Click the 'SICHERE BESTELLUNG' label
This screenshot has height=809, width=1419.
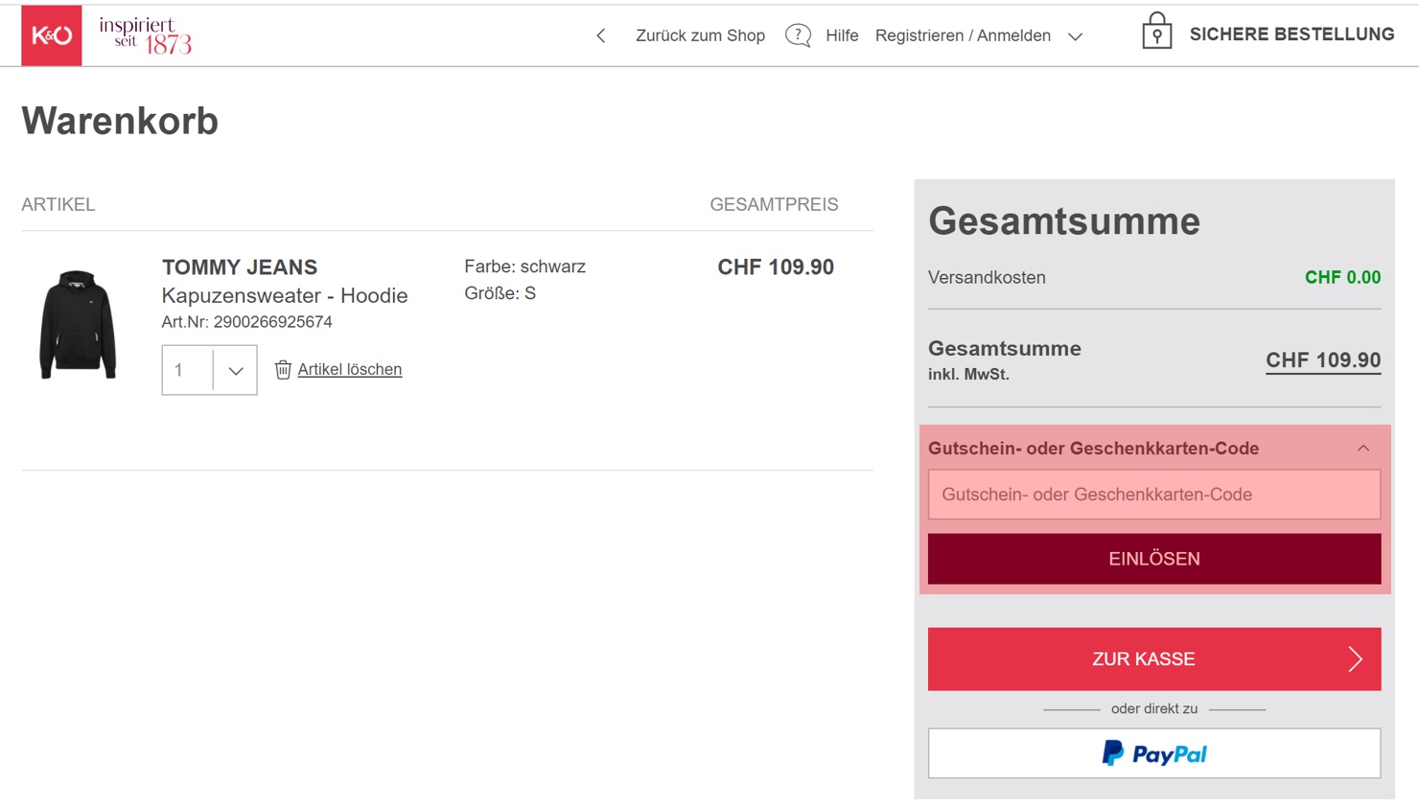(x=1291, y=35)
